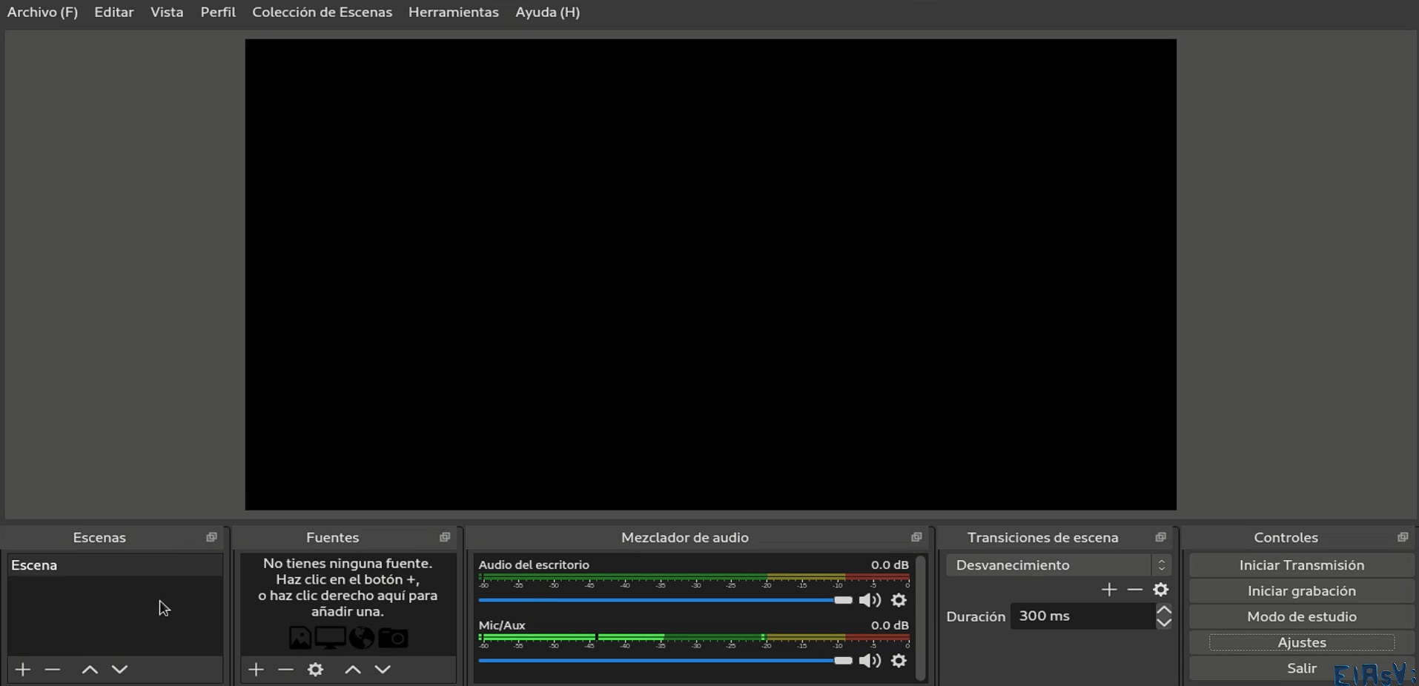The height and width of the screenshot is (686, 1419).
Task: Mute Mic/Aux speaker icon
Action: [x=870, y=661]
